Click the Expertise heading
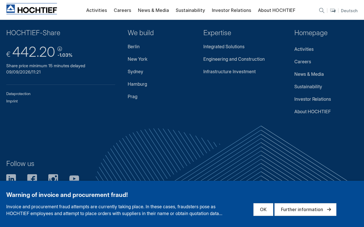The image size is (364, 227). pyautogui.click(x=217, y=33)
